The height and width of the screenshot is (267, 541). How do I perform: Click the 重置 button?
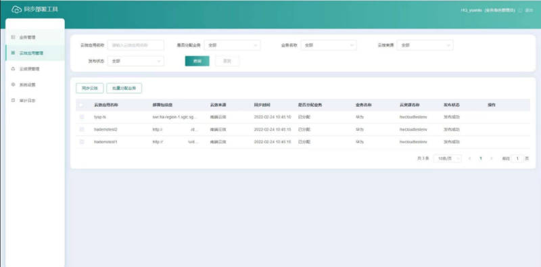[x=227, y=61]
